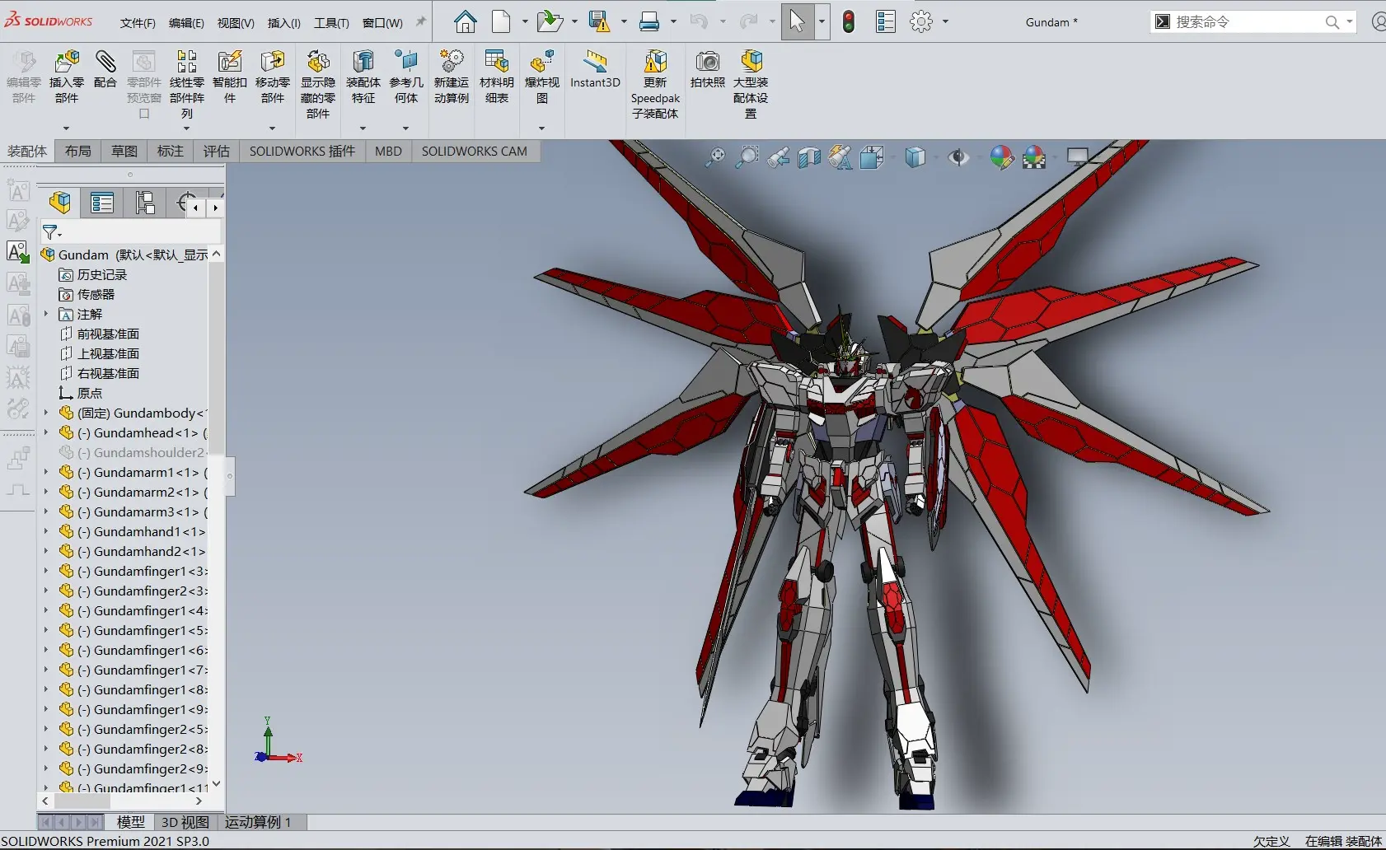
Task: Toggle the menu bar pin icon
Action: point(420,22)
